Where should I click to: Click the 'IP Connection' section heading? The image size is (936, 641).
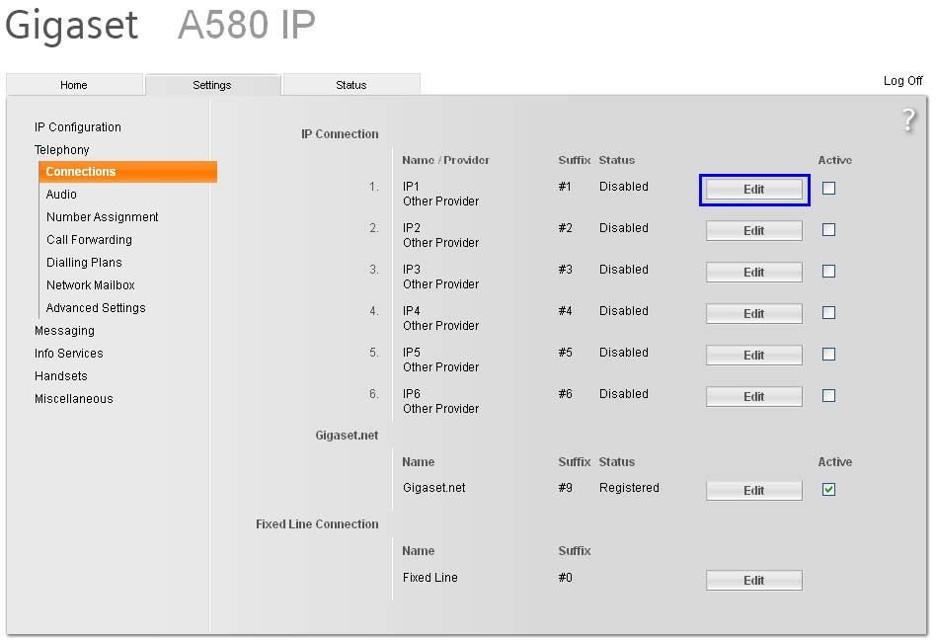pyautogui.click(x=340, y=133)
